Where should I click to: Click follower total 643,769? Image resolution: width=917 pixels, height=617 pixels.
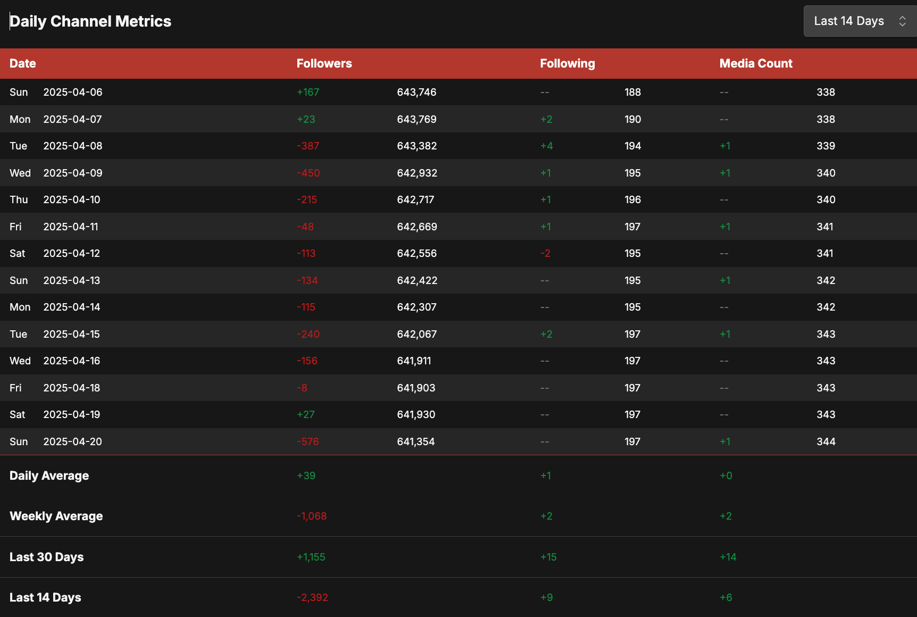click(416, 119)
